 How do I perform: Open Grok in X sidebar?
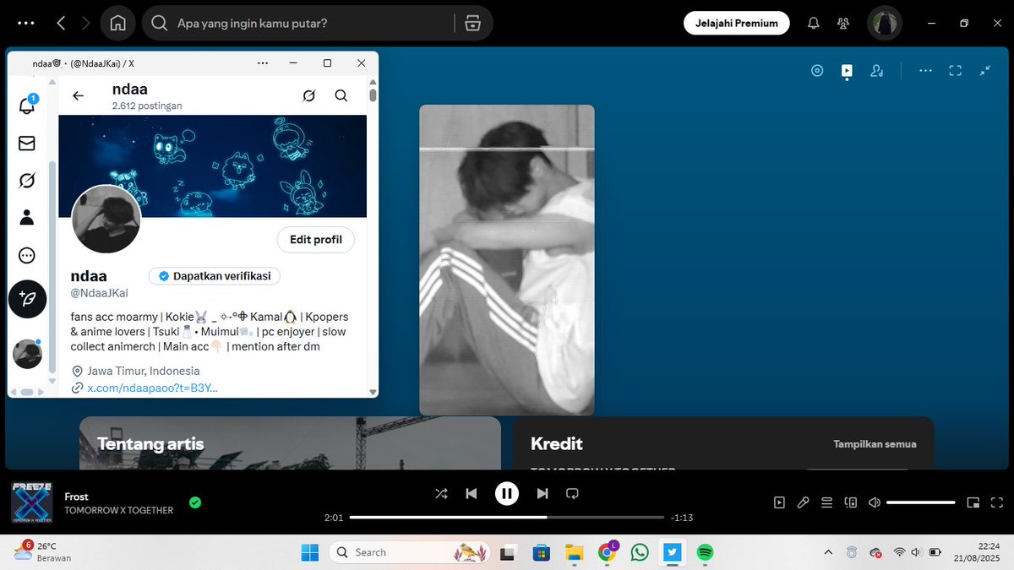pyautogui.click(x=27, y=181)
